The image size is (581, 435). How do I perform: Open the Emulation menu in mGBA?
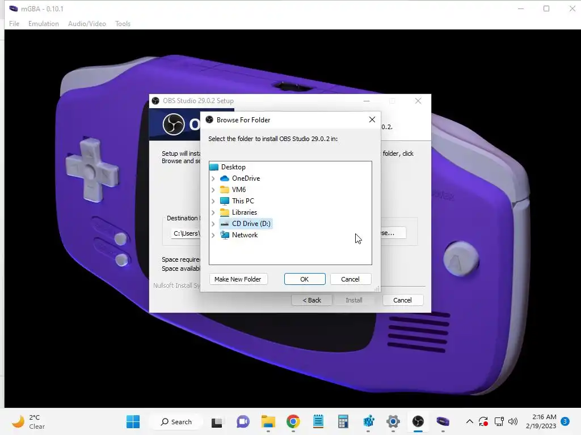point(43,24)
